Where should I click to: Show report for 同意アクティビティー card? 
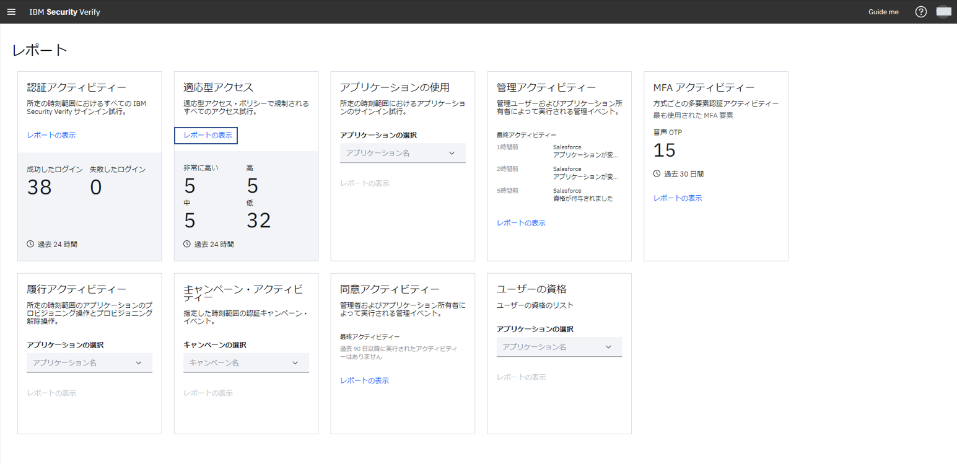pyautogui.click(x=364, y=380)
